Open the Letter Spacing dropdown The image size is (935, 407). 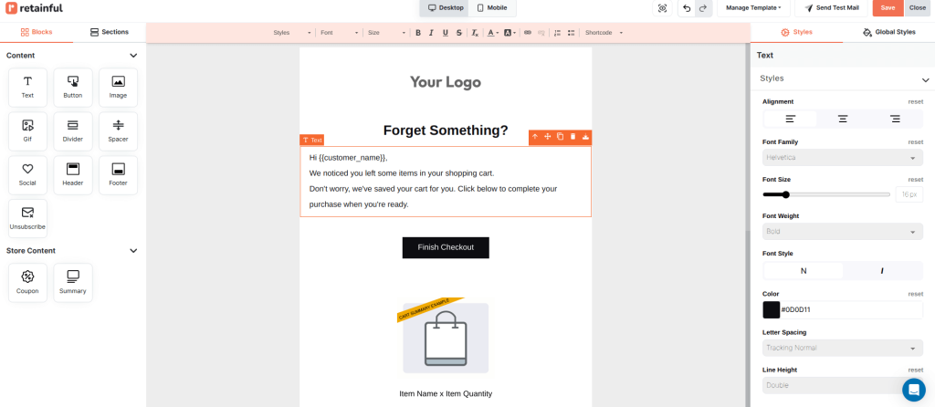pos(843,348)
